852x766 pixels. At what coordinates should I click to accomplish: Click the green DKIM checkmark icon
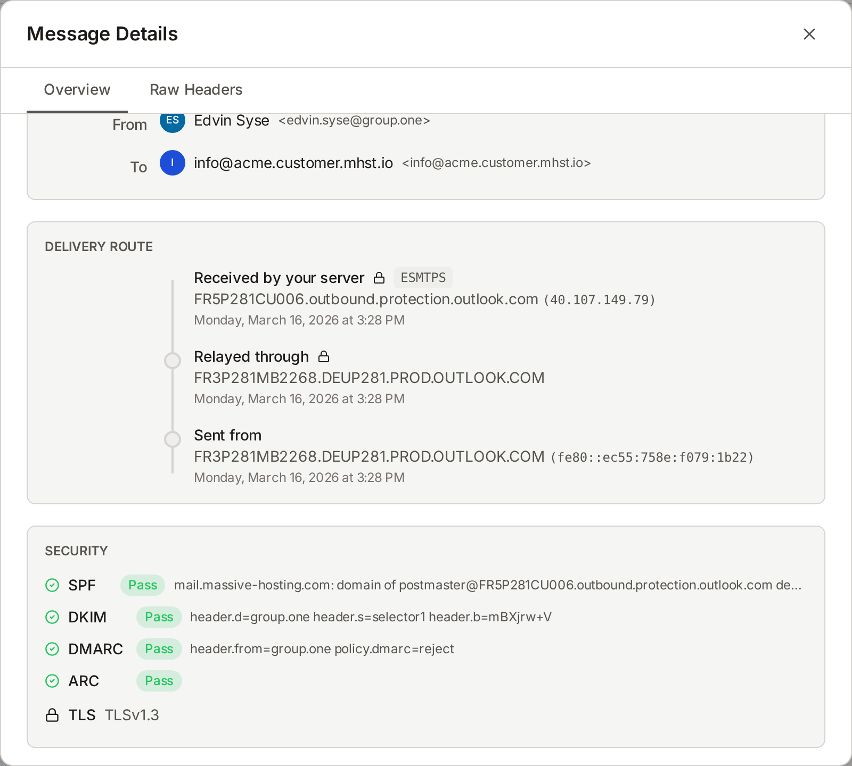tap(52, 617)
